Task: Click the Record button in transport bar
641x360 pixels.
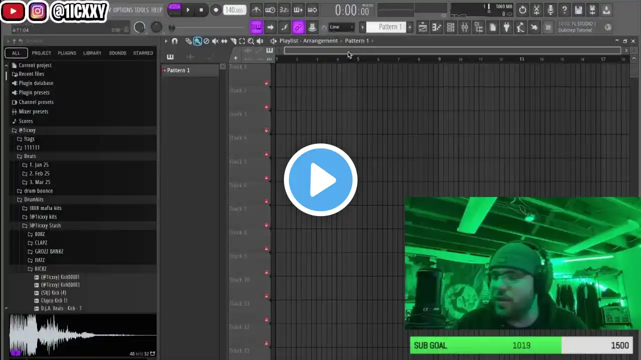Action: (216, 9)
